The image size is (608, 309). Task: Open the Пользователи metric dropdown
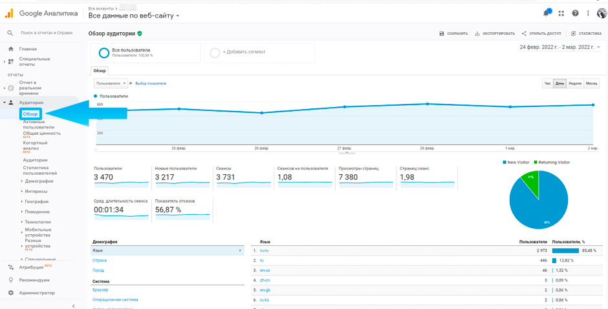[111, 83]
